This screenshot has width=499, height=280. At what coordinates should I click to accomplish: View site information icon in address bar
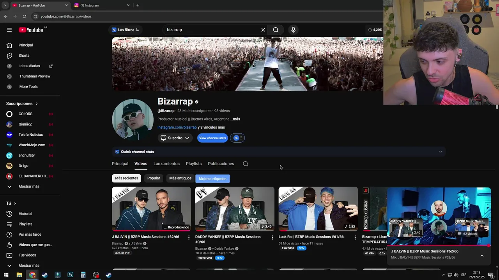click(x=35, y=16)
